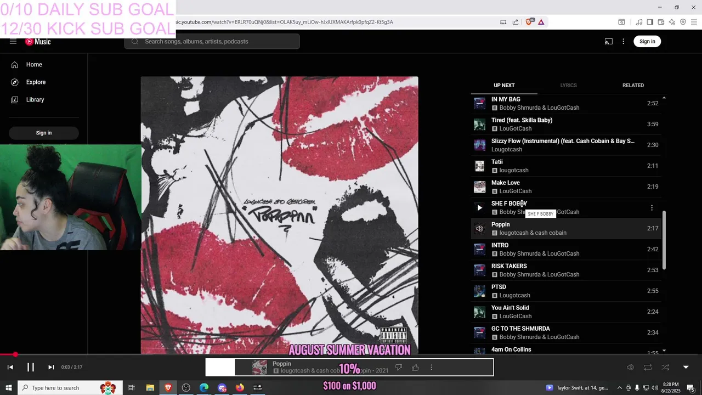The image size is (702, 395).
Task: Focus the Search songs, albums, artists field
Action: [212, 42]
